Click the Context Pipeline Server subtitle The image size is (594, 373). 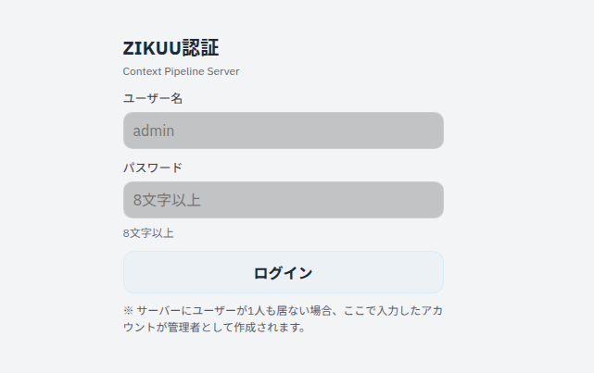181,71
